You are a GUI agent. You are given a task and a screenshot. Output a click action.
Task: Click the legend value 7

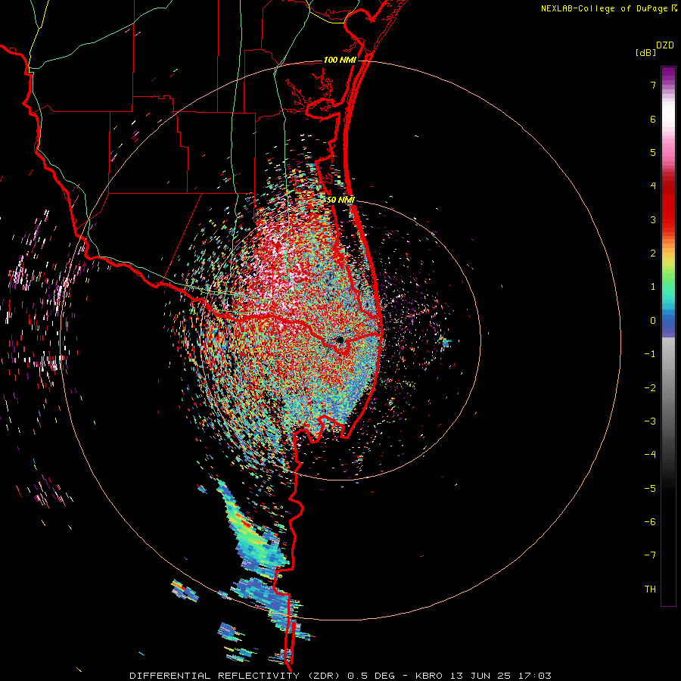(x=653, y=85)
